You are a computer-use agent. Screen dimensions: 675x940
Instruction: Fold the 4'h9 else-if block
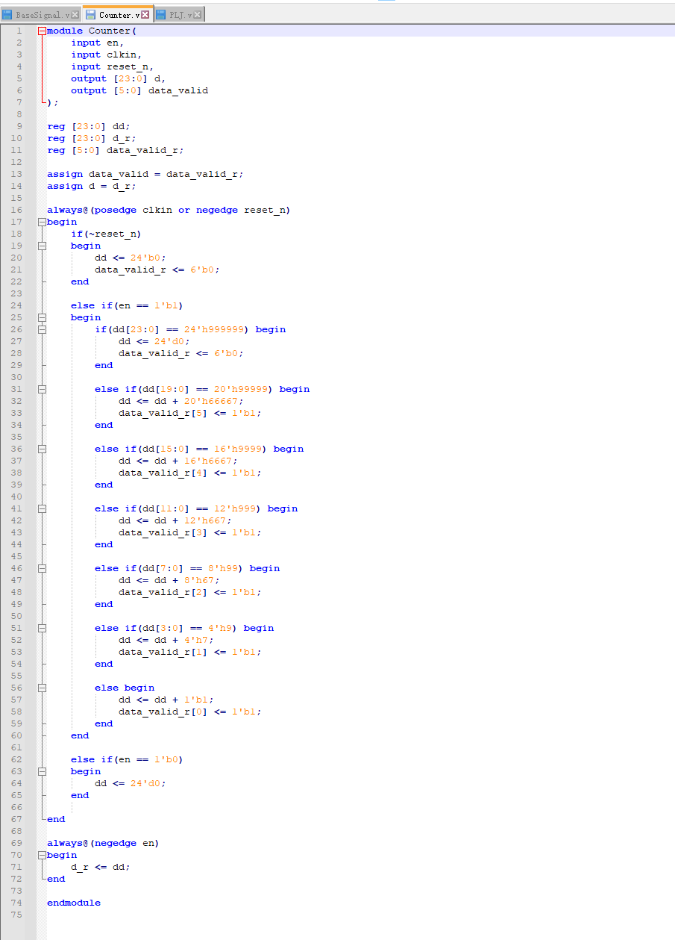click(x=42, y=628)
